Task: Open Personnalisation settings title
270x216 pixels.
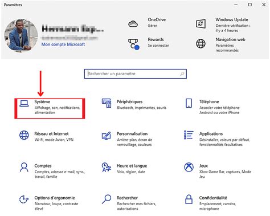Action: 132,134
